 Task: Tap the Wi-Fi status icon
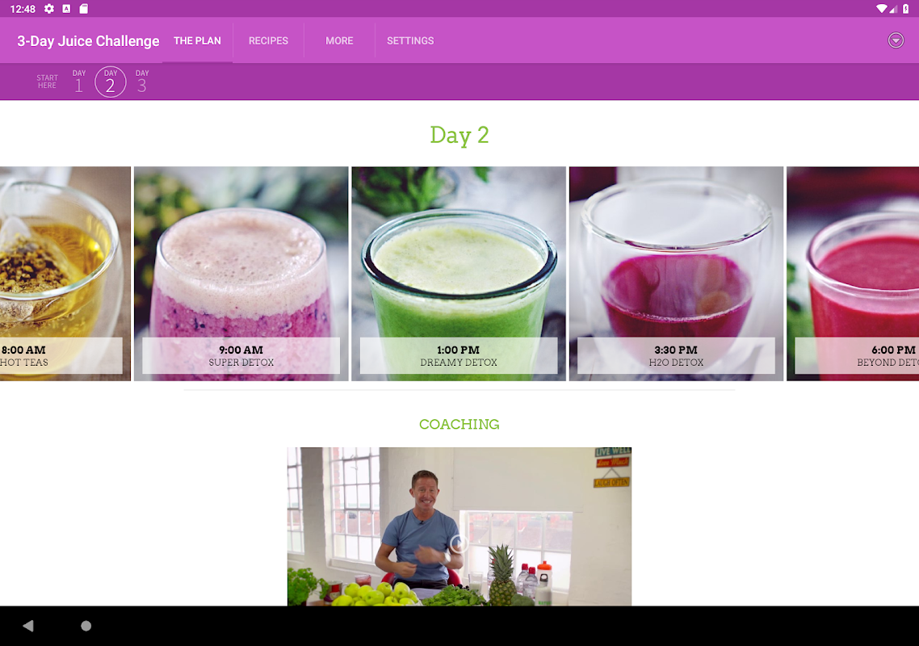coord(881,9)
